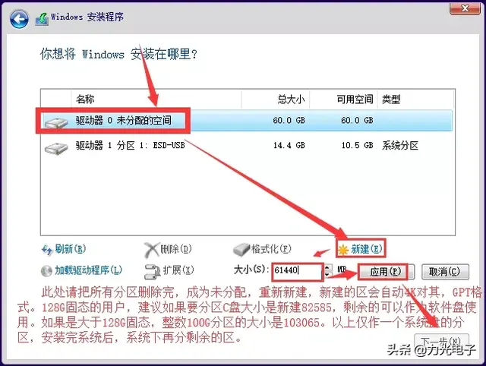Select the 驱动器 0 未分配的空间 row

point(246,120)
